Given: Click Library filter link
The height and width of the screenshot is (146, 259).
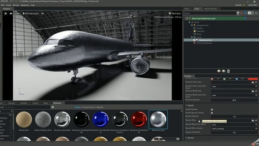Looking at the screenshot, I should pos(77,107).
